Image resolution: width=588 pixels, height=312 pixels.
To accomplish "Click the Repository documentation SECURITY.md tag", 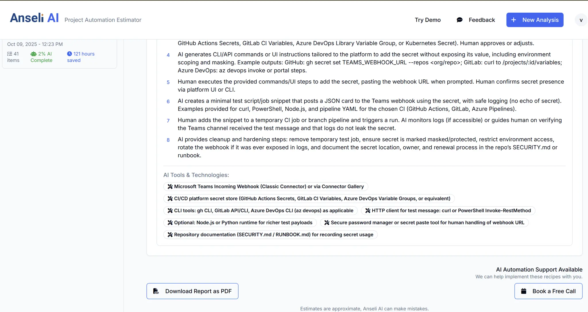I will tap(270, 235).
